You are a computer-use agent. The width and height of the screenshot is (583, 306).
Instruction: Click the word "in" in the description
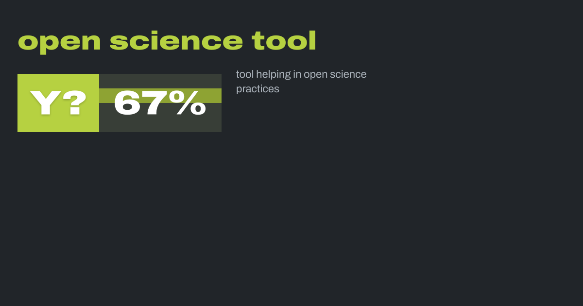pos(297,74)
